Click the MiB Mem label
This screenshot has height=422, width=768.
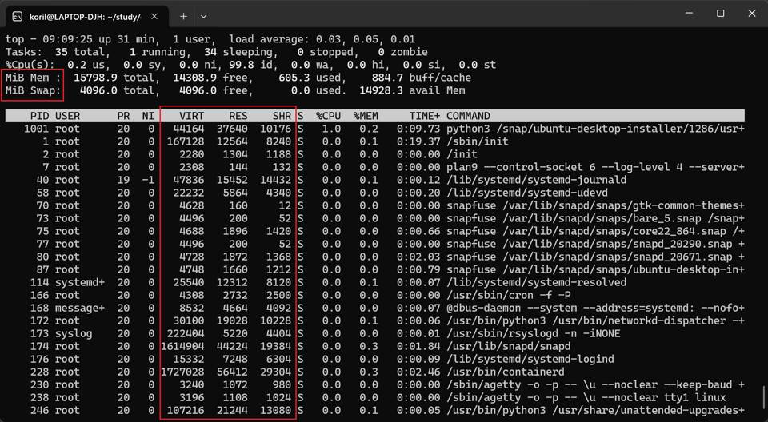point(32,78)
